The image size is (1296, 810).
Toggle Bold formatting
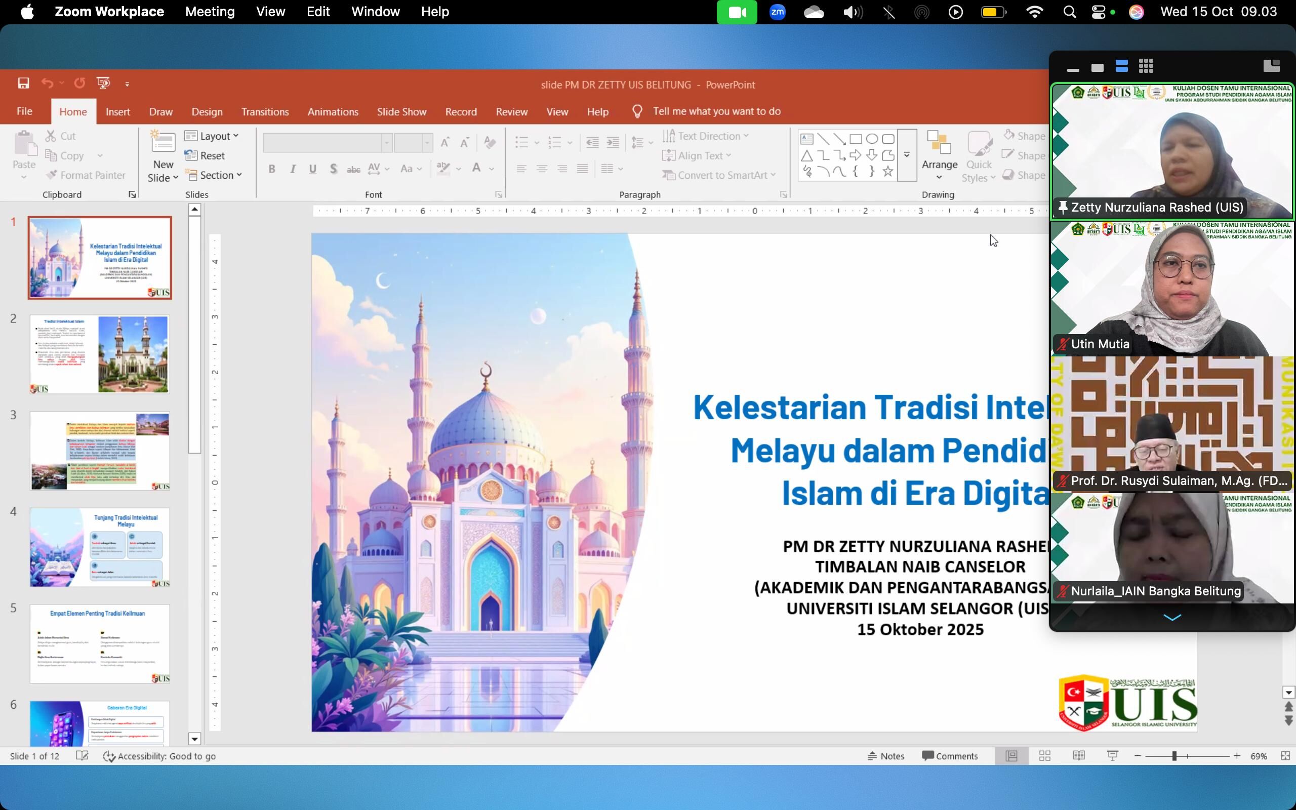click(272, 169)
